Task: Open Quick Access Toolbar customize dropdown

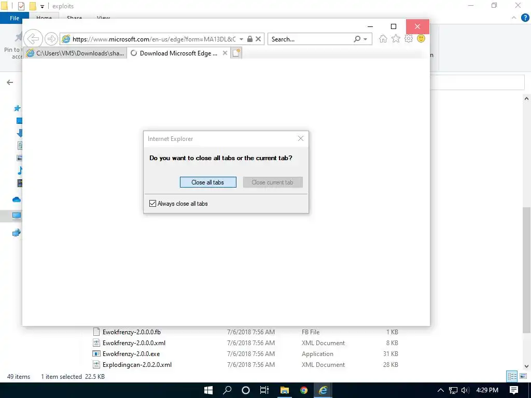Action: 43,6
